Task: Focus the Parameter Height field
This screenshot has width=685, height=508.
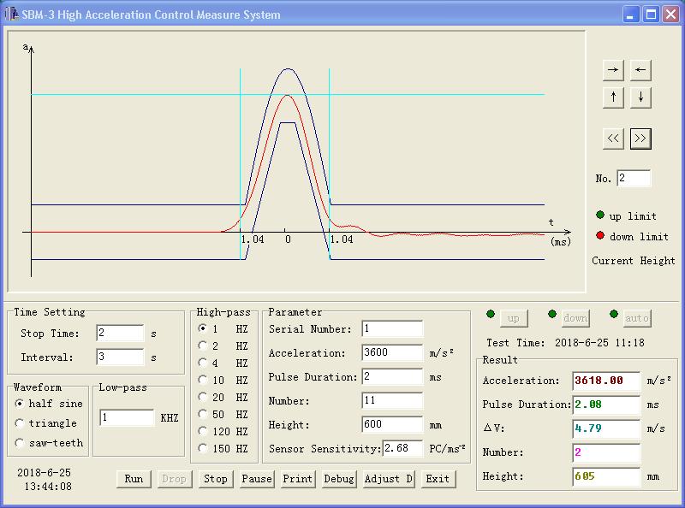Action: 392,425
